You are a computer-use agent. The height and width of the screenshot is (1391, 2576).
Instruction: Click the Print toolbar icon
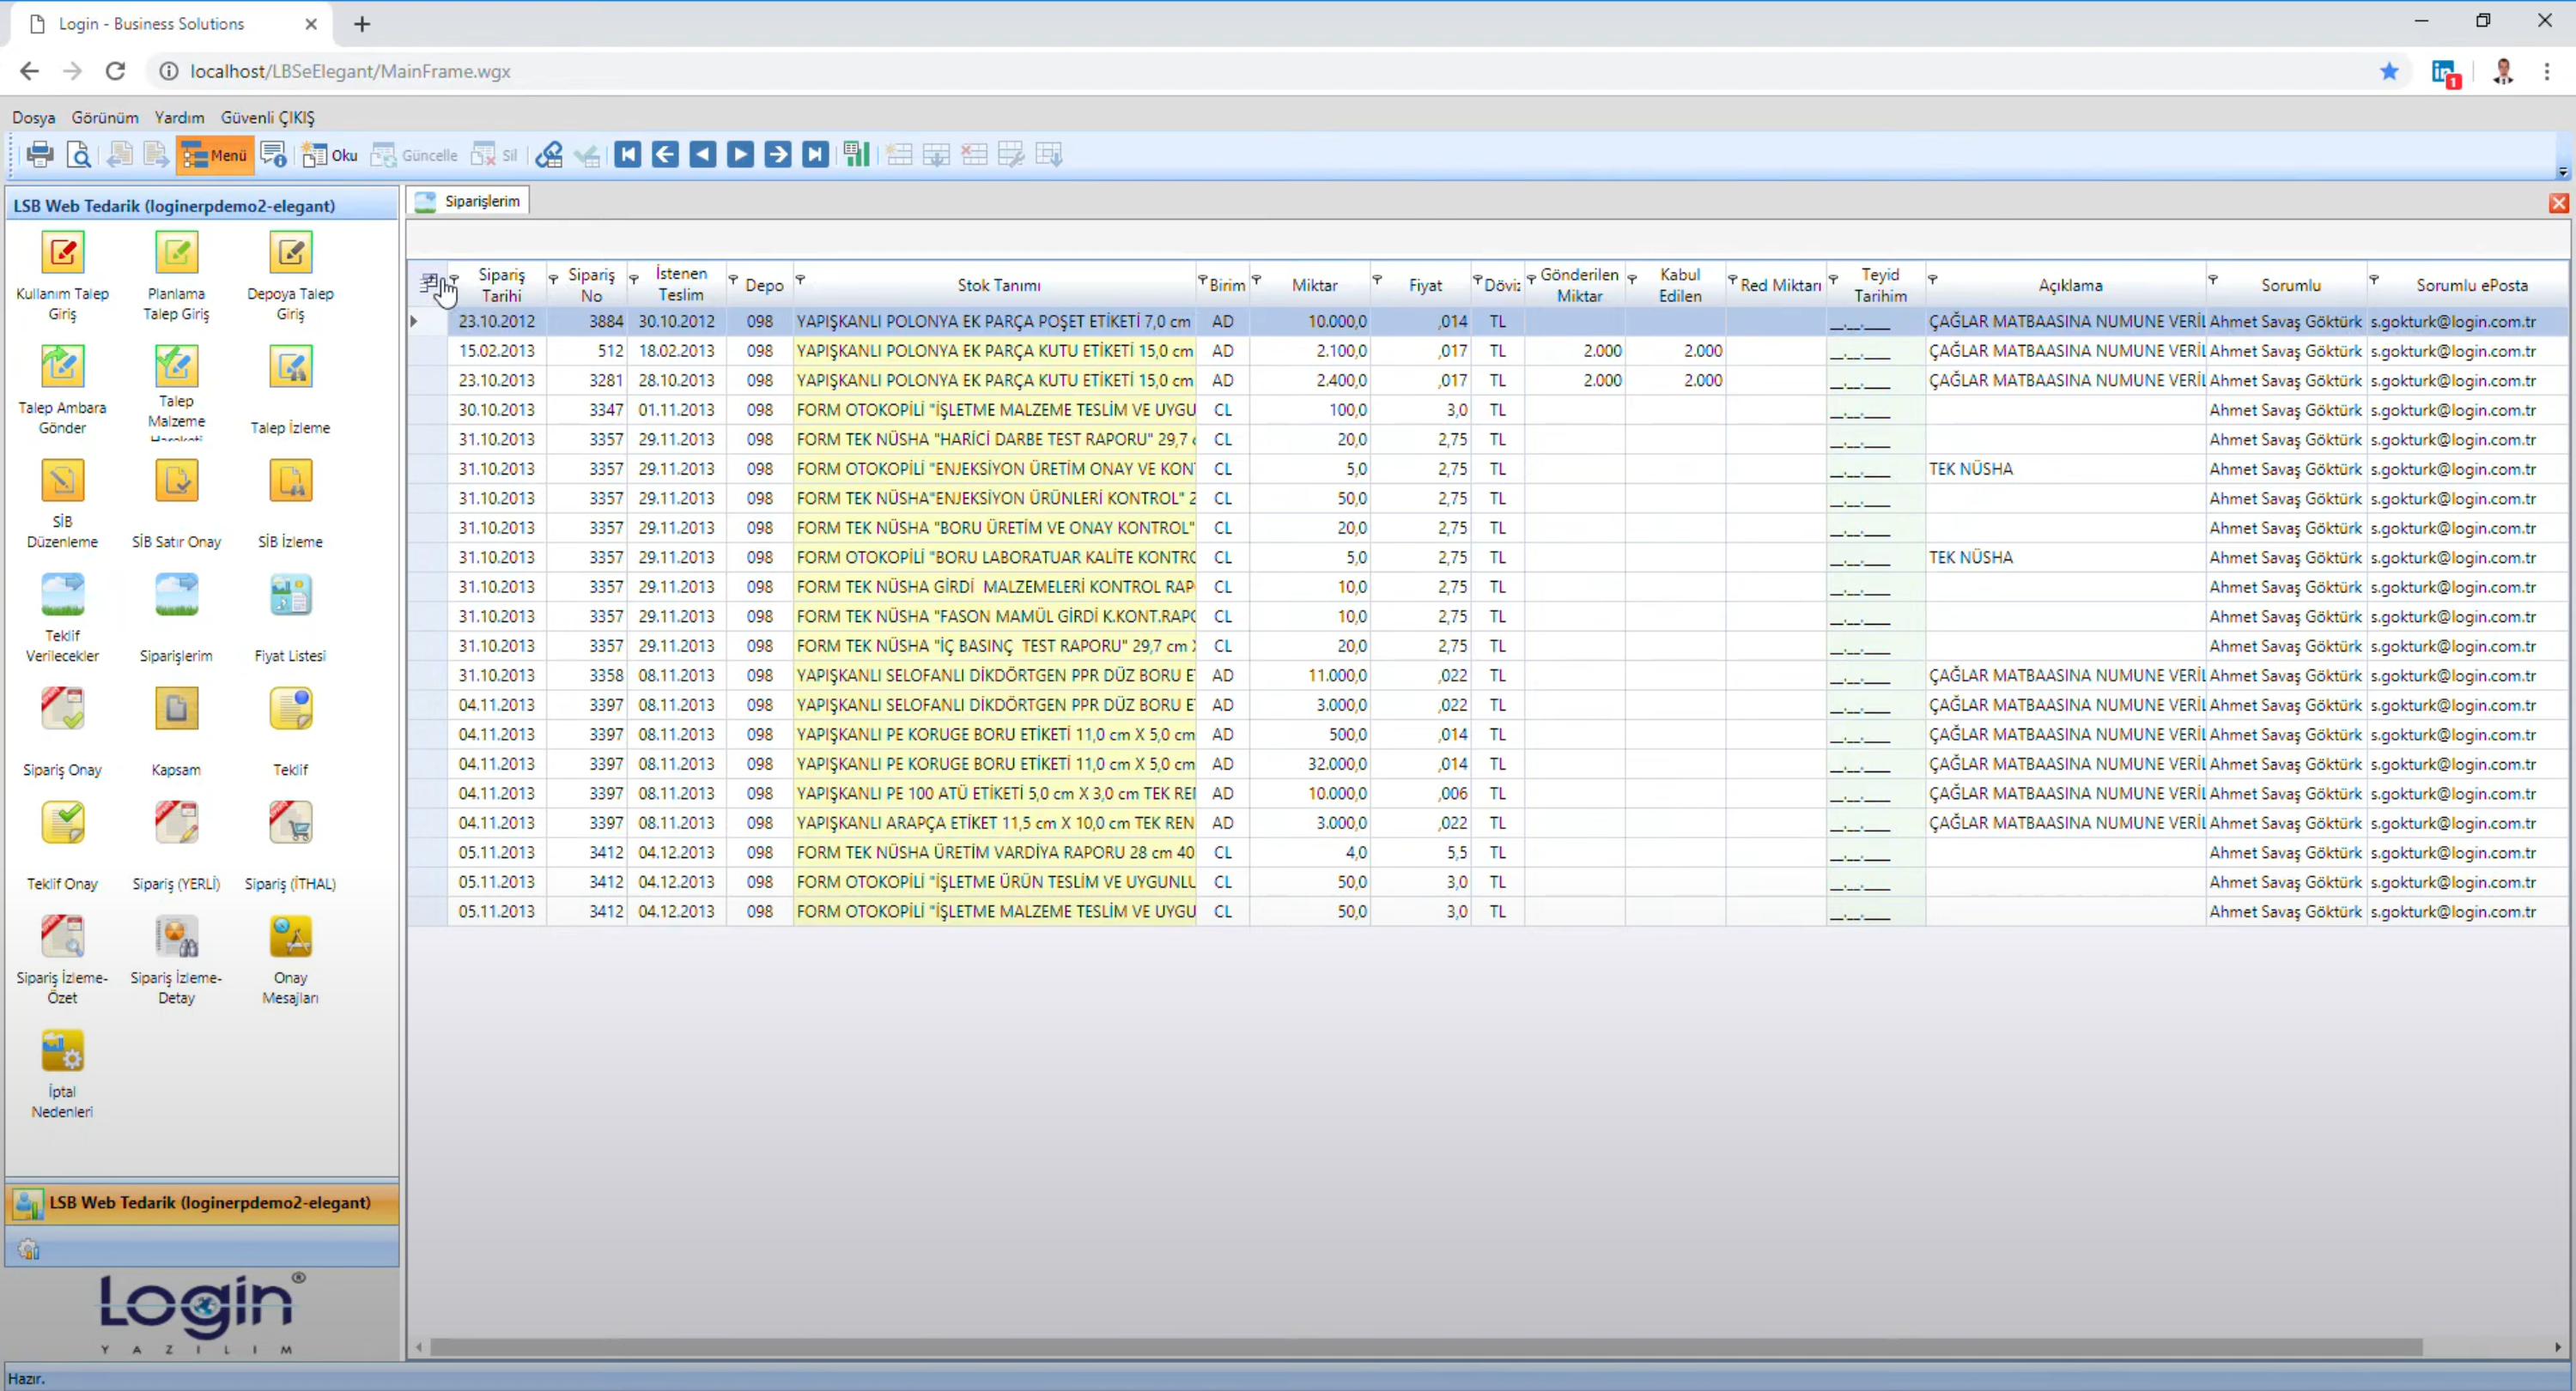tap(40, 154)
